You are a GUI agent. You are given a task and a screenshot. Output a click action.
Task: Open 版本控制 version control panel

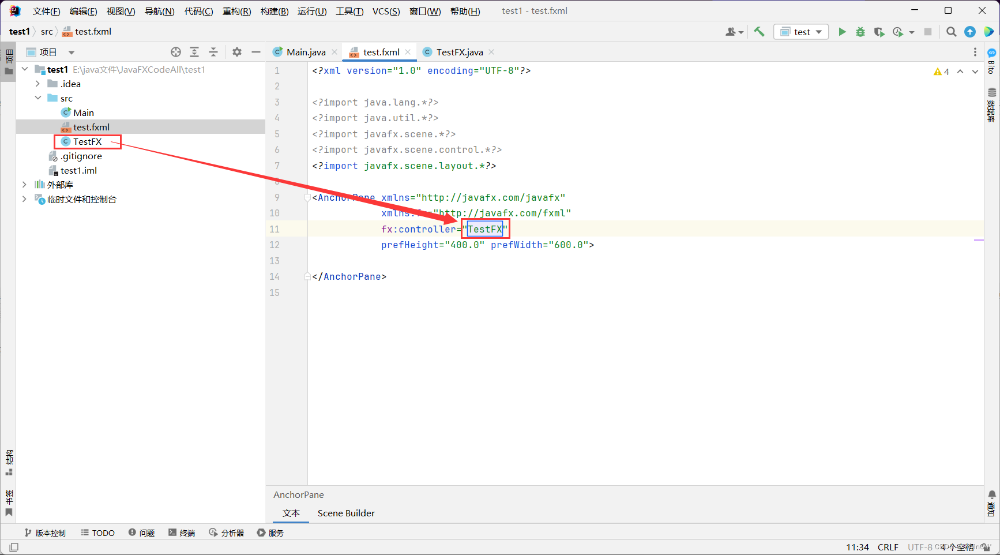point(45,532)
